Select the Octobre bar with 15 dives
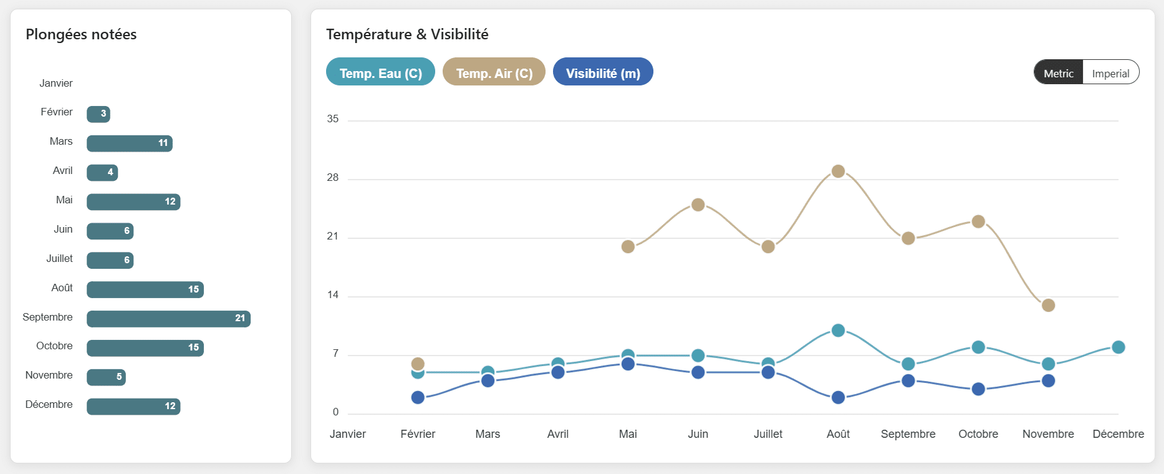The height and width of the screenshot is (474, 1164). (x=145, y=348)
